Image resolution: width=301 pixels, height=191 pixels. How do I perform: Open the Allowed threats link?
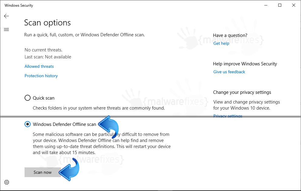pyautogui.click(x=39, y=66)
